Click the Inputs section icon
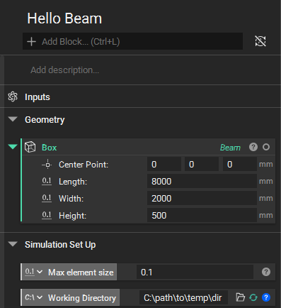This screenshot has width=281, height=308. [13, 97]
